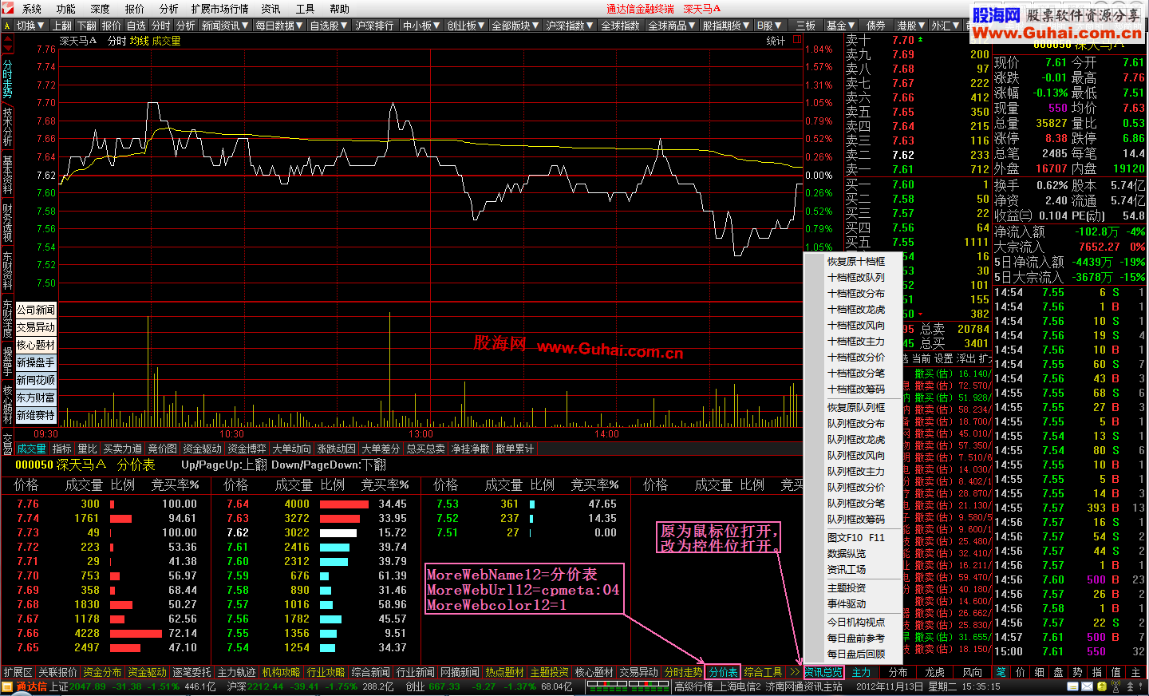The image size is (1149, 696).
Task: Click the TDX logo icon beside 系统 menu
Action: [8, 8]
